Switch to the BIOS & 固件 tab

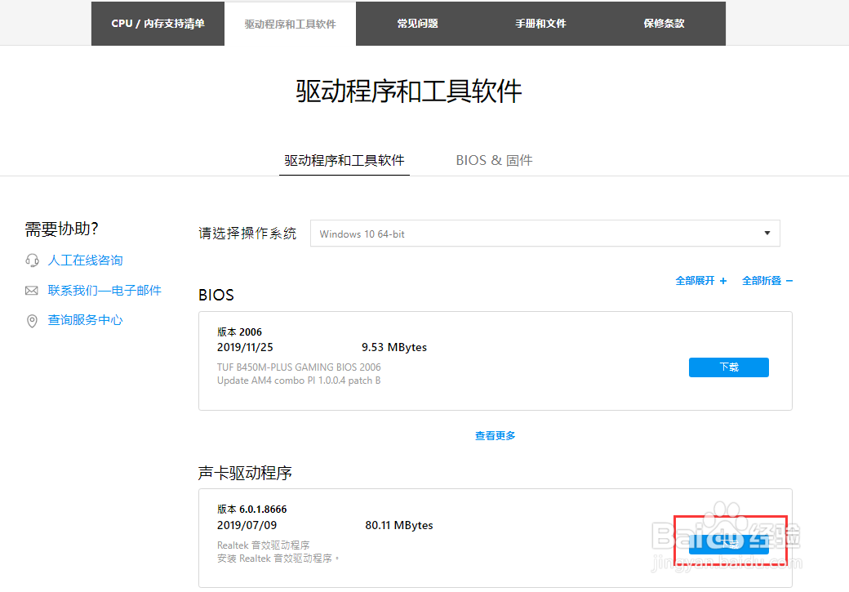[493, 160]
